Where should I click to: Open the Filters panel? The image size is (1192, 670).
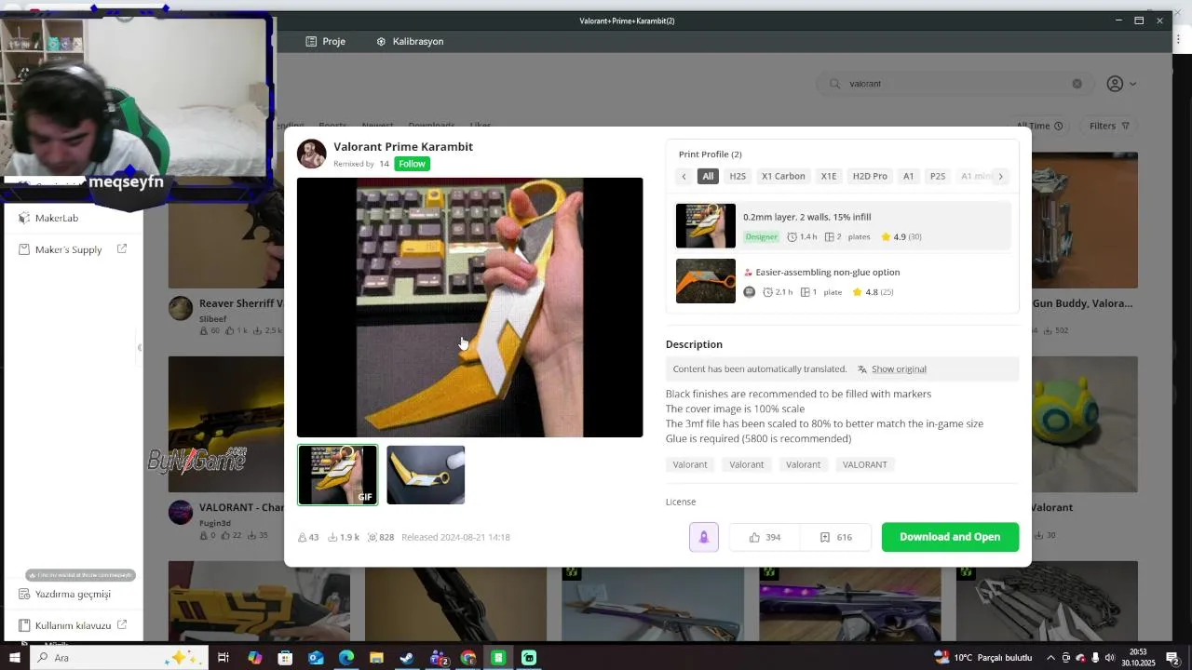click(x=1109, y=126)
